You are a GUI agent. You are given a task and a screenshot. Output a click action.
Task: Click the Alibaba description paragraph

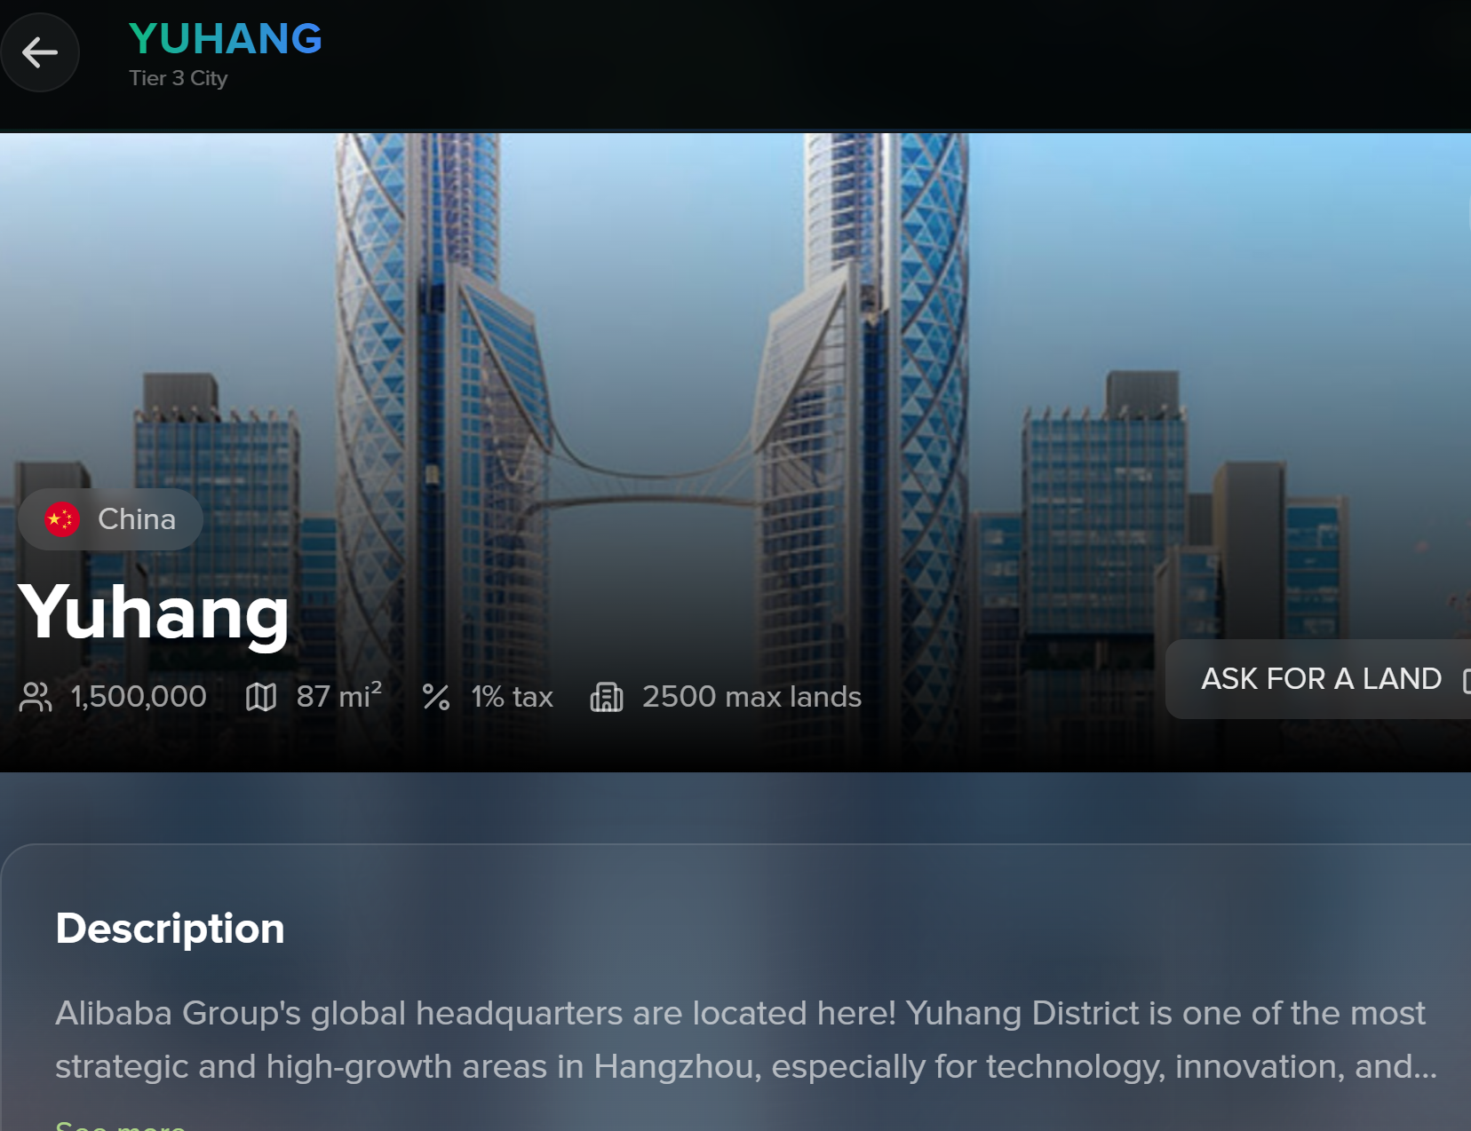(746, 1040)
